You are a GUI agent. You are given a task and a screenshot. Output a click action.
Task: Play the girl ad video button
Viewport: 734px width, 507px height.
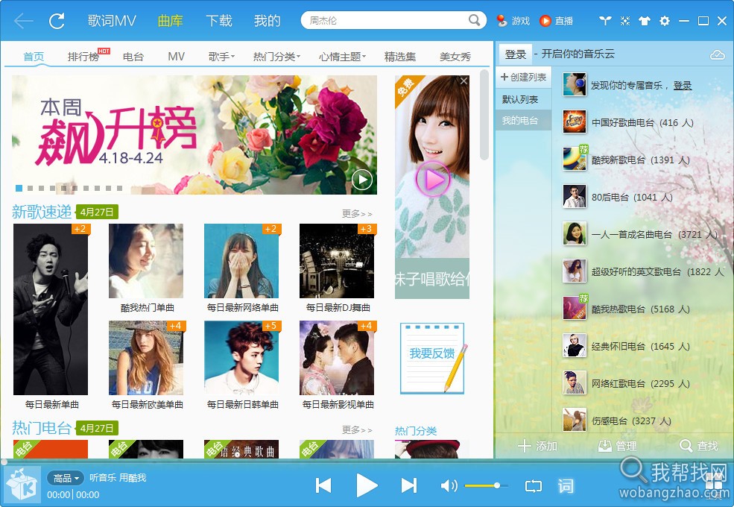pos(432,179)
